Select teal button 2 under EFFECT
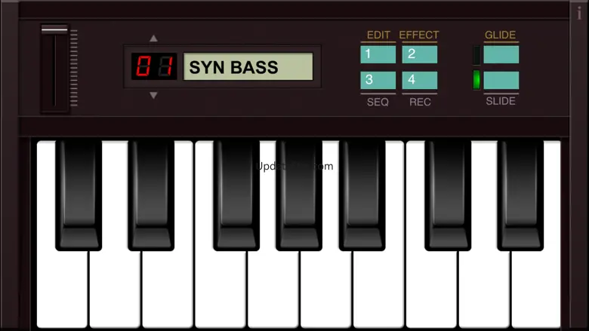This screenshot has width=589, height=331. click(420, 54)
